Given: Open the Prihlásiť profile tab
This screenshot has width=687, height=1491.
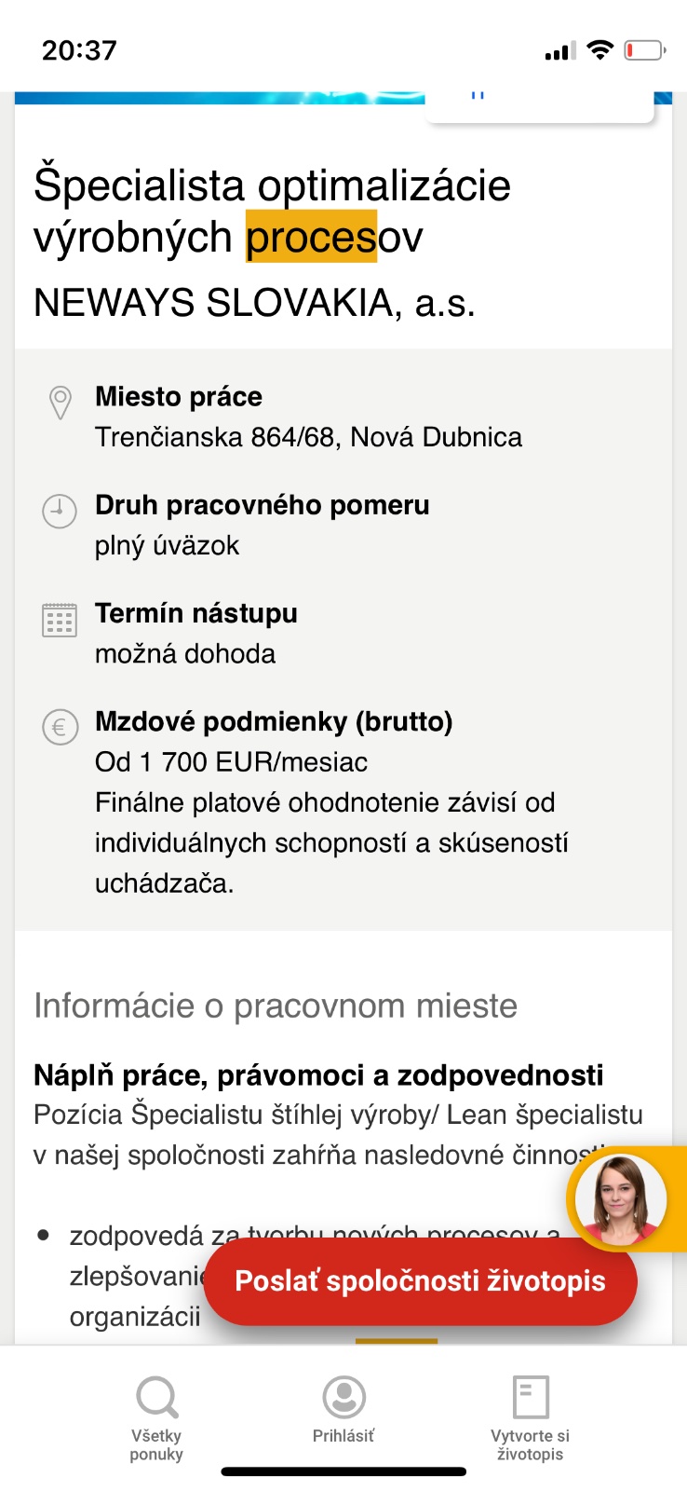Looking at the screenshot, I should [x=343, y=1409].
